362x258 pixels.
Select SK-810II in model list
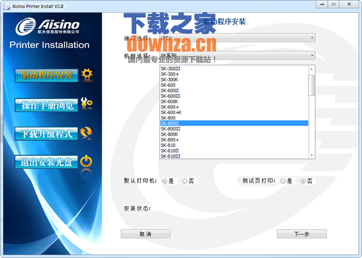[234, 150]
